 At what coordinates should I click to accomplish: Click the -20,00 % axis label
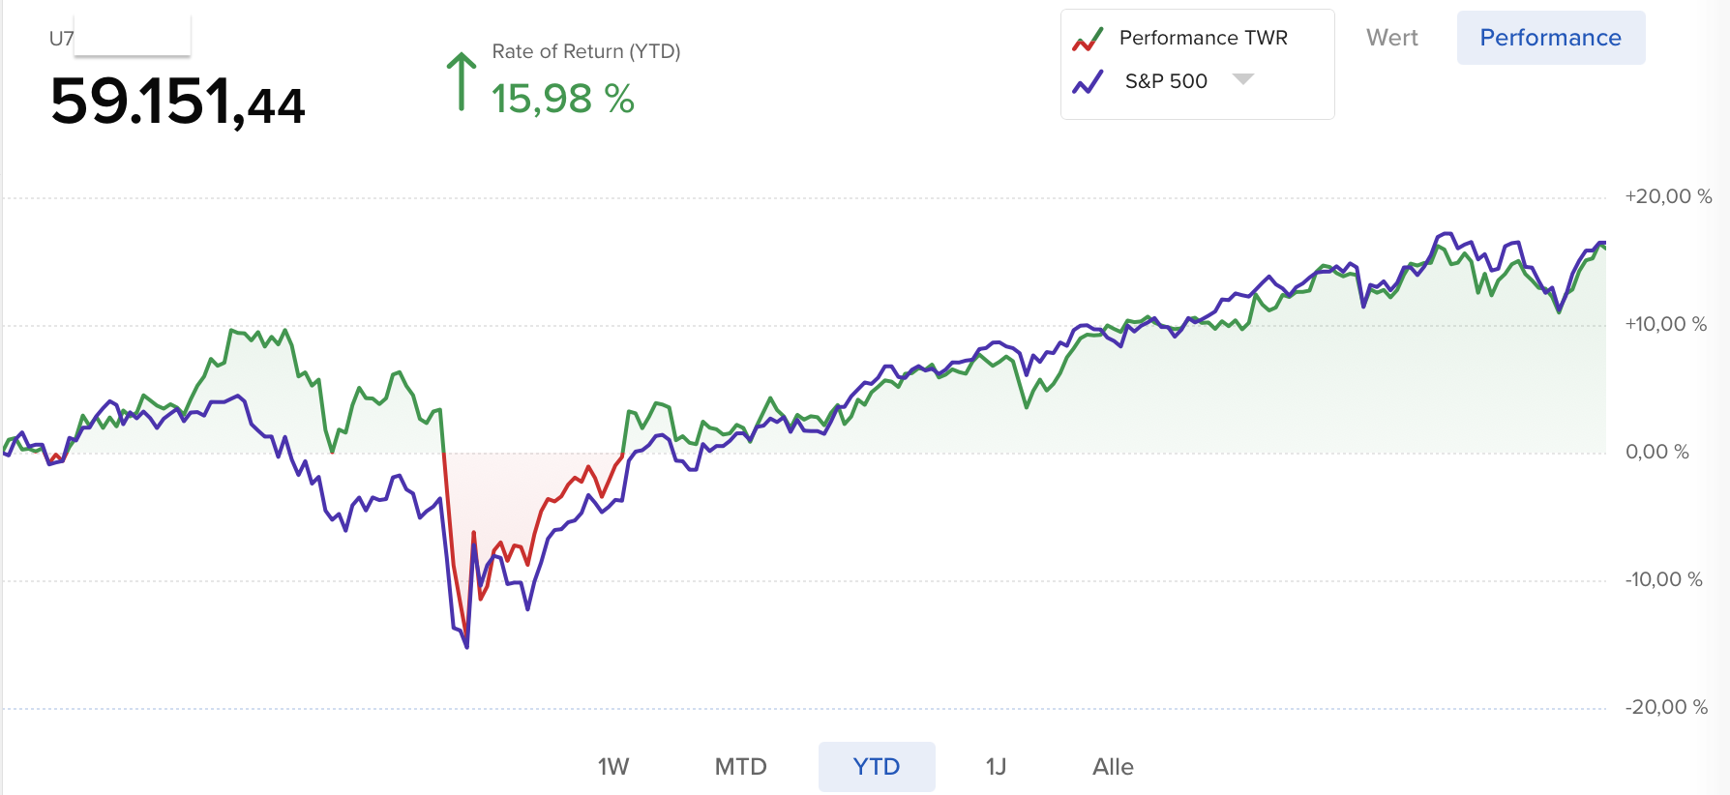1666,707
